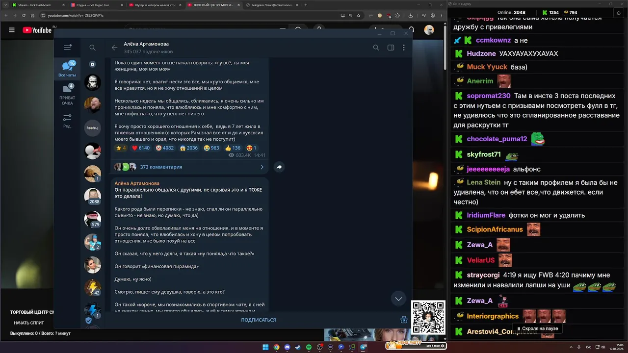Click the heart reaction with 6140
This screenshot has height=353, width=628.
coord(141,148)
